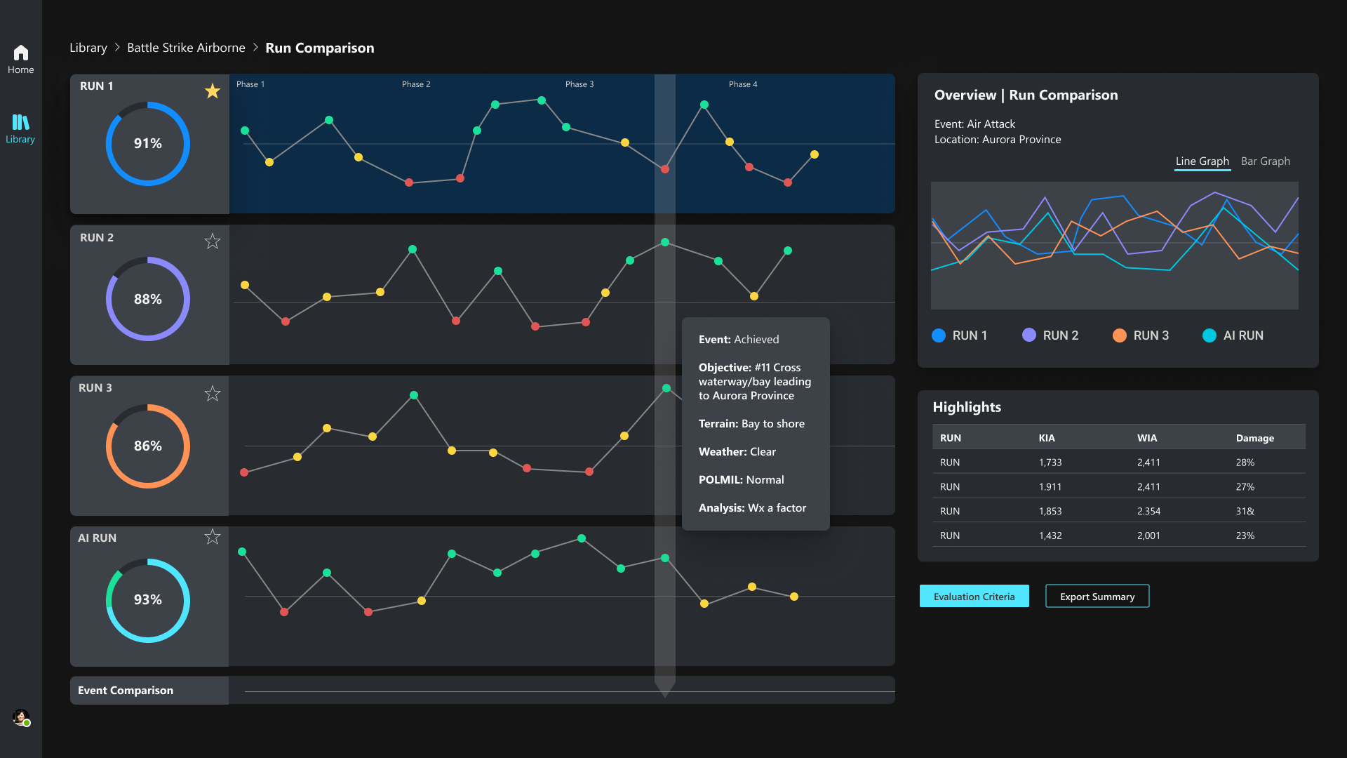Click the RUN 1 blue legend swatch

(938, 335)
